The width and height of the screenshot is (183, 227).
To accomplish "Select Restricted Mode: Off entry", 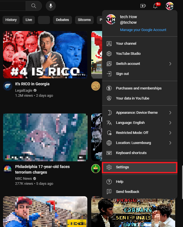I will [140, 133].
